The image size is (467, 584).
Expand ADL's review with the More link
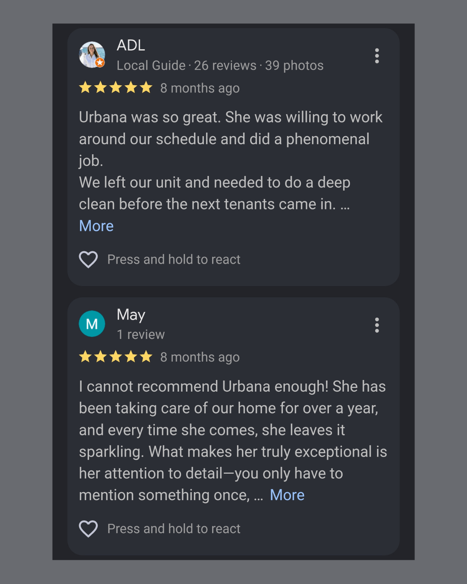tap(96, 226)
